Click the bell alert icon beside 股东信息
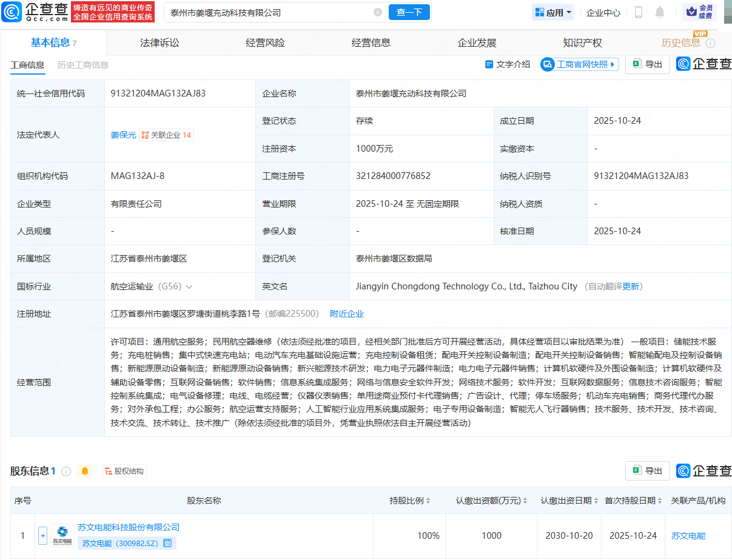This screenshot has width=732, height=560. point(85,471)
